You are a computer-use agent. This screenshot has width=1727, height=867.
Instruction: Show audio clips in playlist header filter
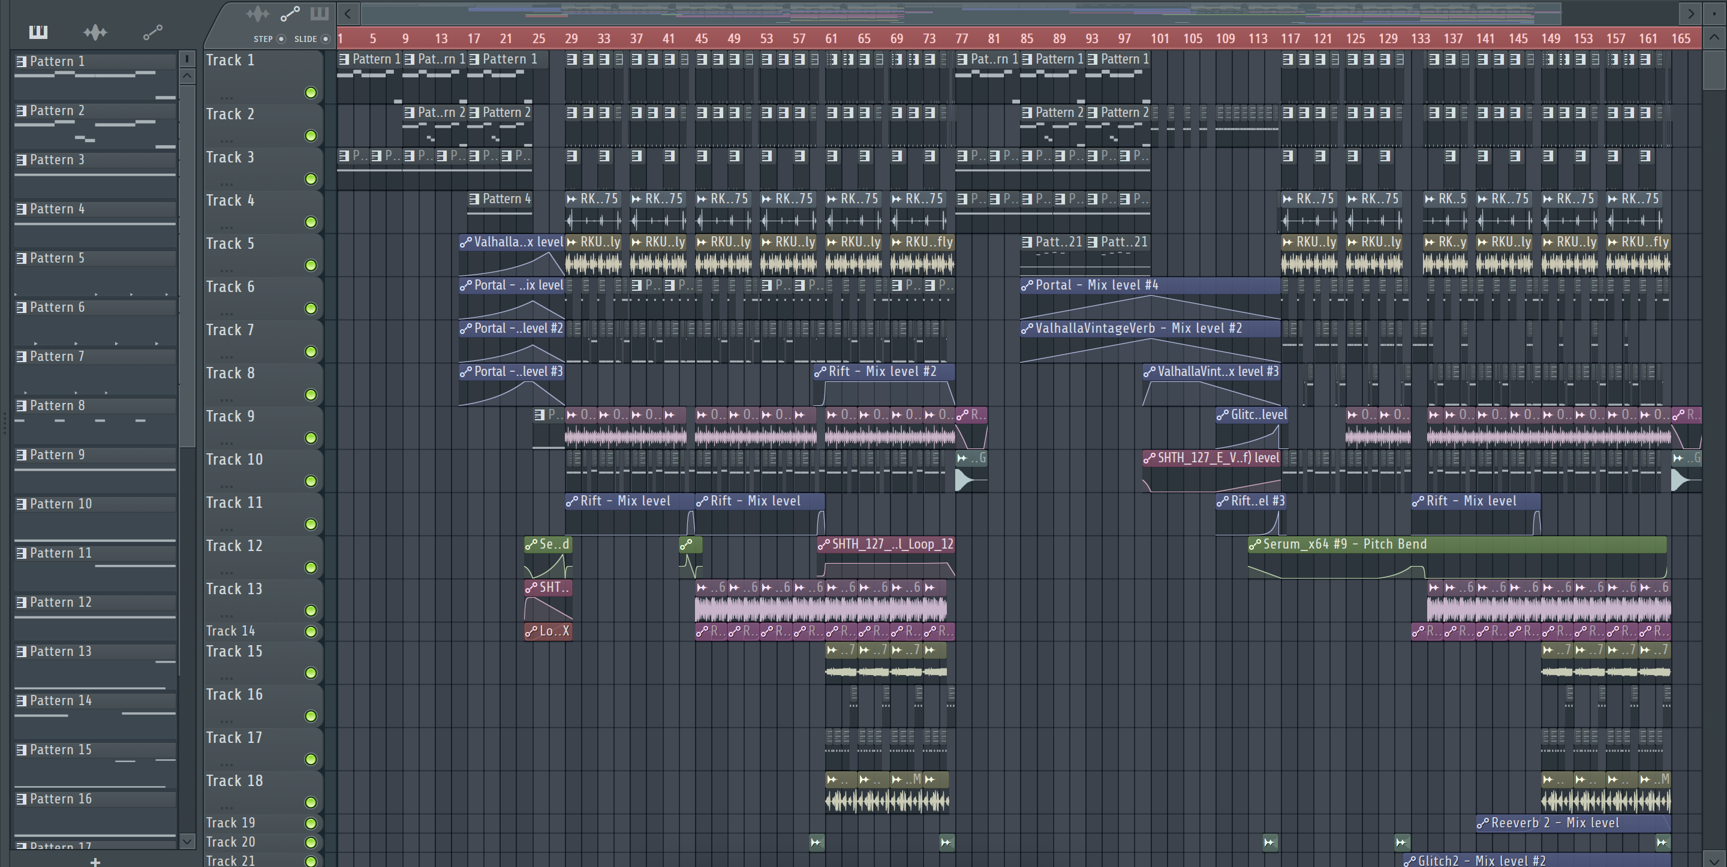point(257,13)
